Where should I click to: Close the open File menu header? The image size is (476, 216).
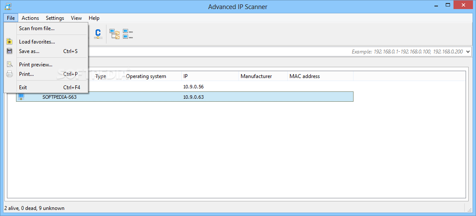(11, 18)
